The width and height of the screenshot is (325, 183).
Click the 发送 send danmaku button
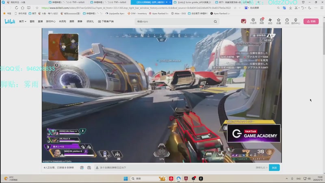click(274, 168)
